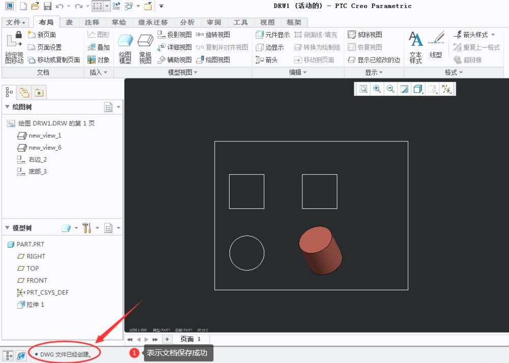Click the datum display filter icon
This screenshot has width=509, height=363.
pos(447,89)
